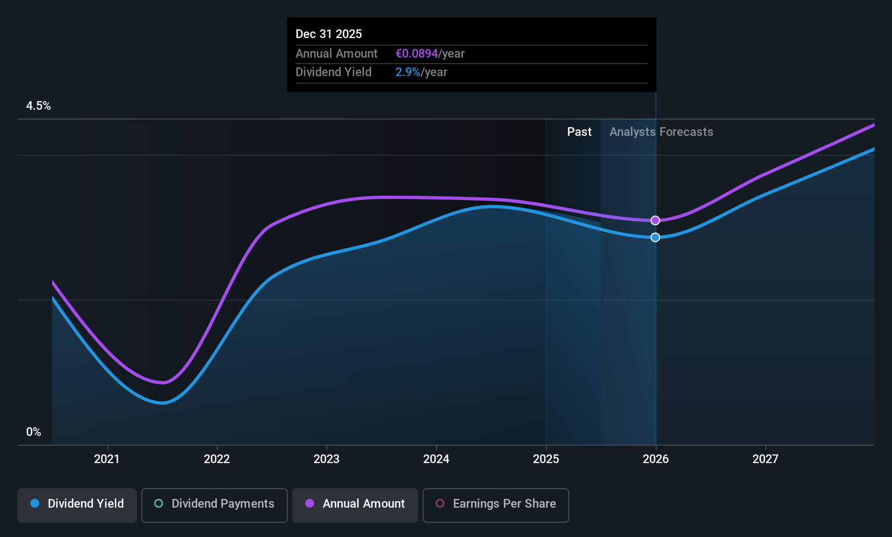This screenshot has width=892, height=537.
Task: Click the 2.9% dividend yield value
Action: click(408, 72)
